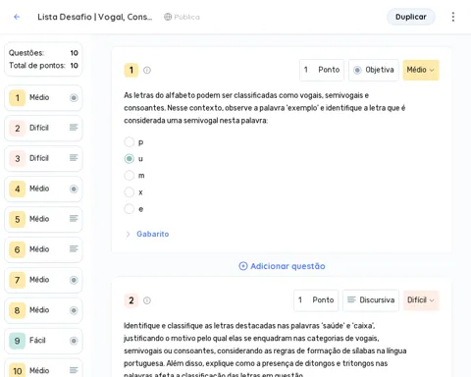
Task: Click objective-type icon on sidebar item 7
Action: pyautogui.click(x=74, y=280)
